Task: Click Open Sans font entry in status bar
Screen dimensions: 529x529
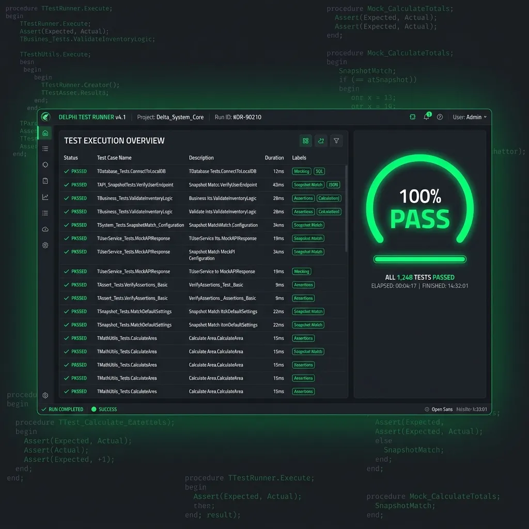Action: 442,409
